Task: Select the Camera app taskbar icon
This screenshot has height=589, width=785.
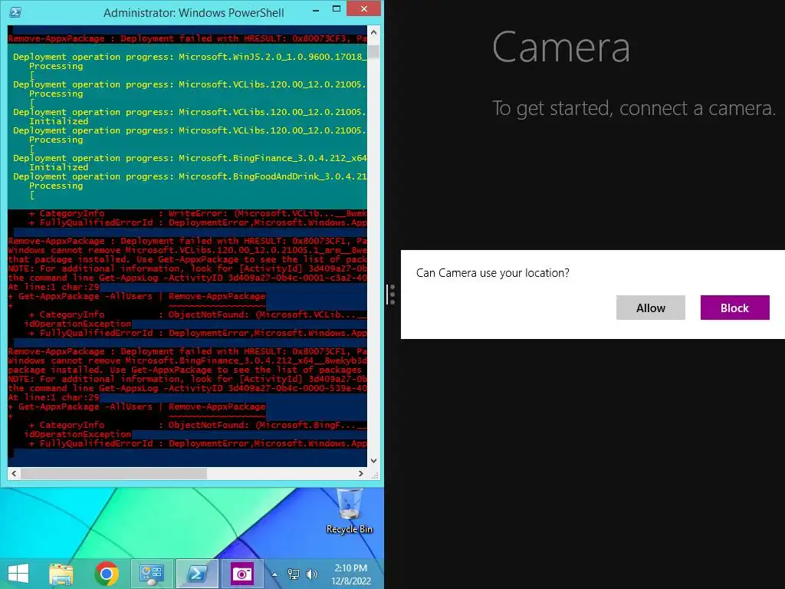Action: tap(242, 574)
